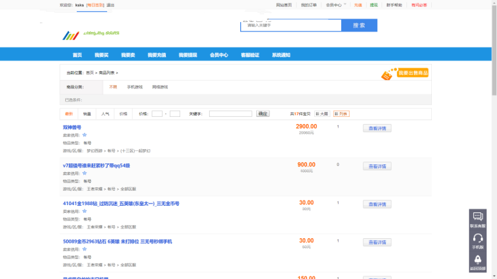Viewport: 497px width, 279px height.
Task: Open 我要卖 in the navigation bar
Action: pyautogui.click(x=128, y=55)
